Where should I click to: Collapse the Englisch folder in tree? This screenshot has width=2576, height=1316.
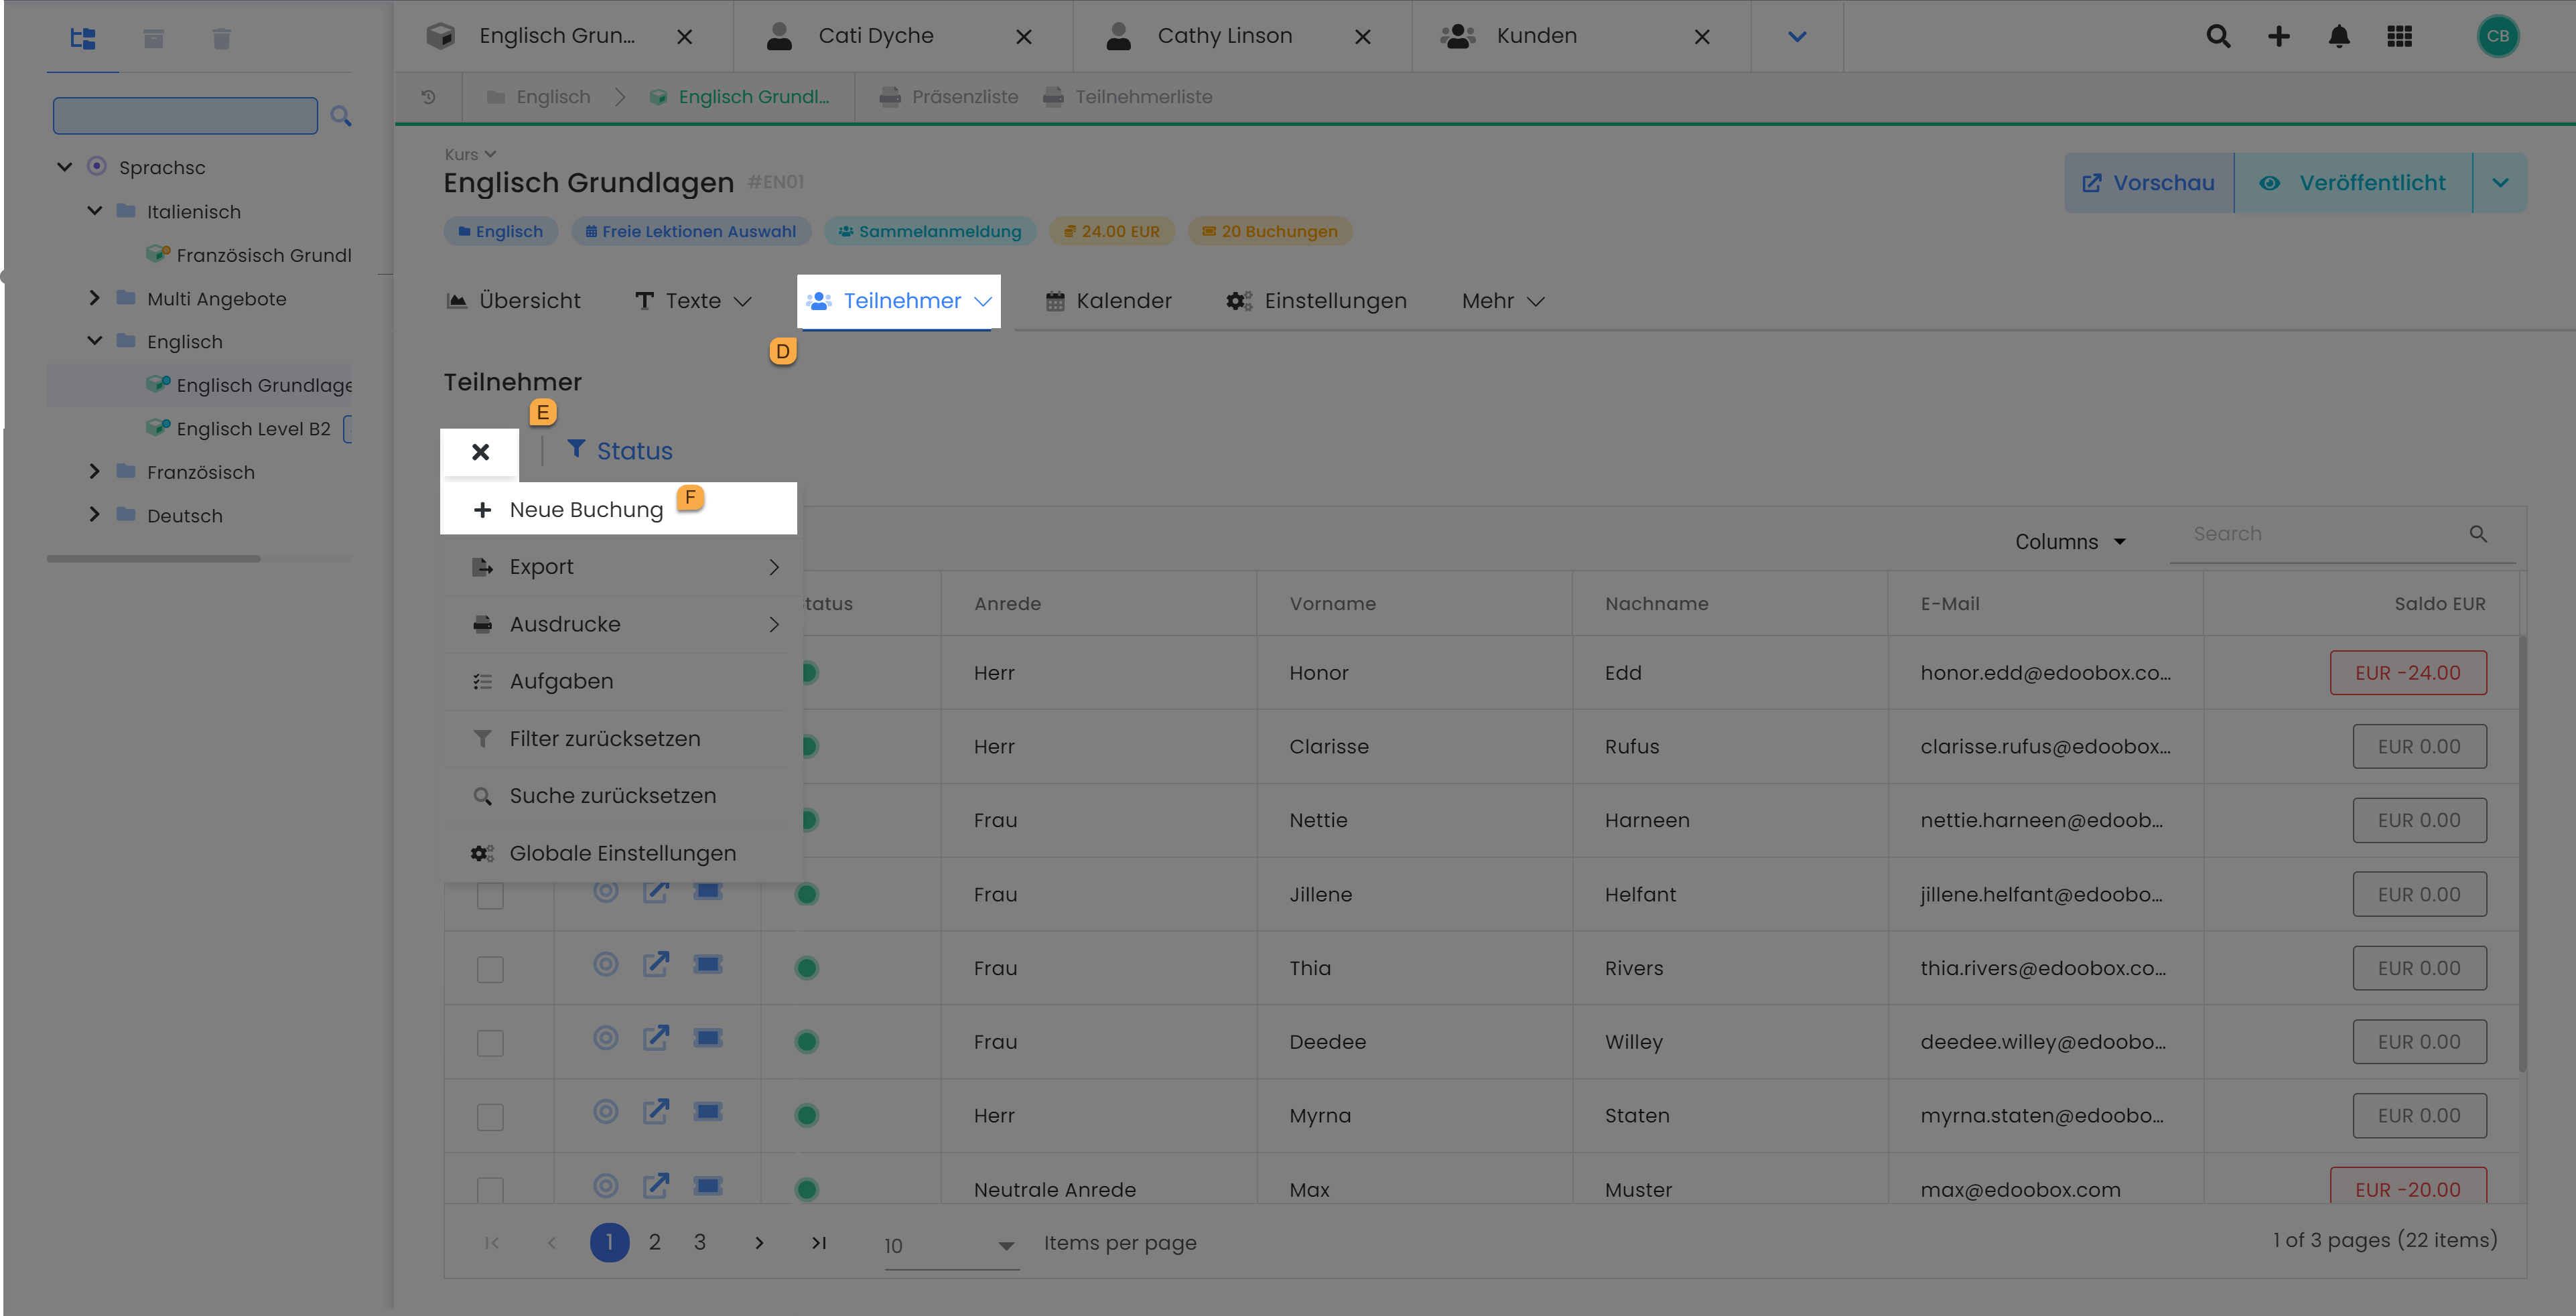tap(95, 341)
